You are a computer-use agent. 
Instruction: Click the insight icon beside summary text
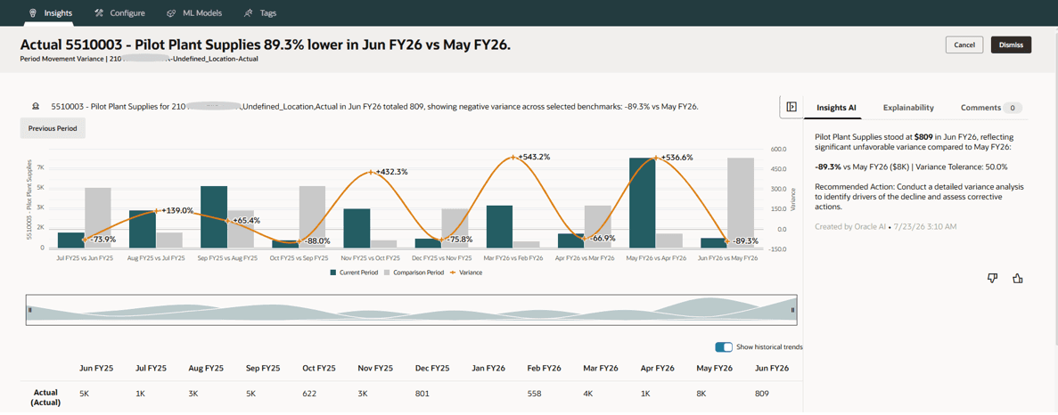point(35,107)
